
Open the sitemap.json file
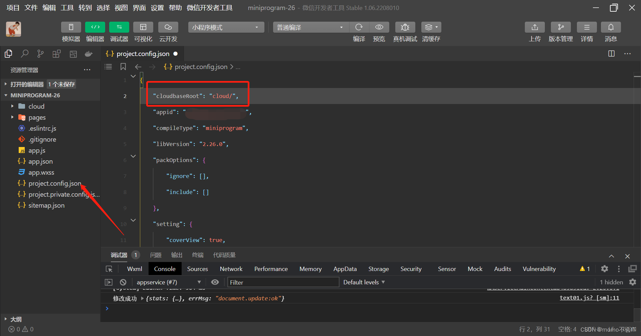point(46,205)
